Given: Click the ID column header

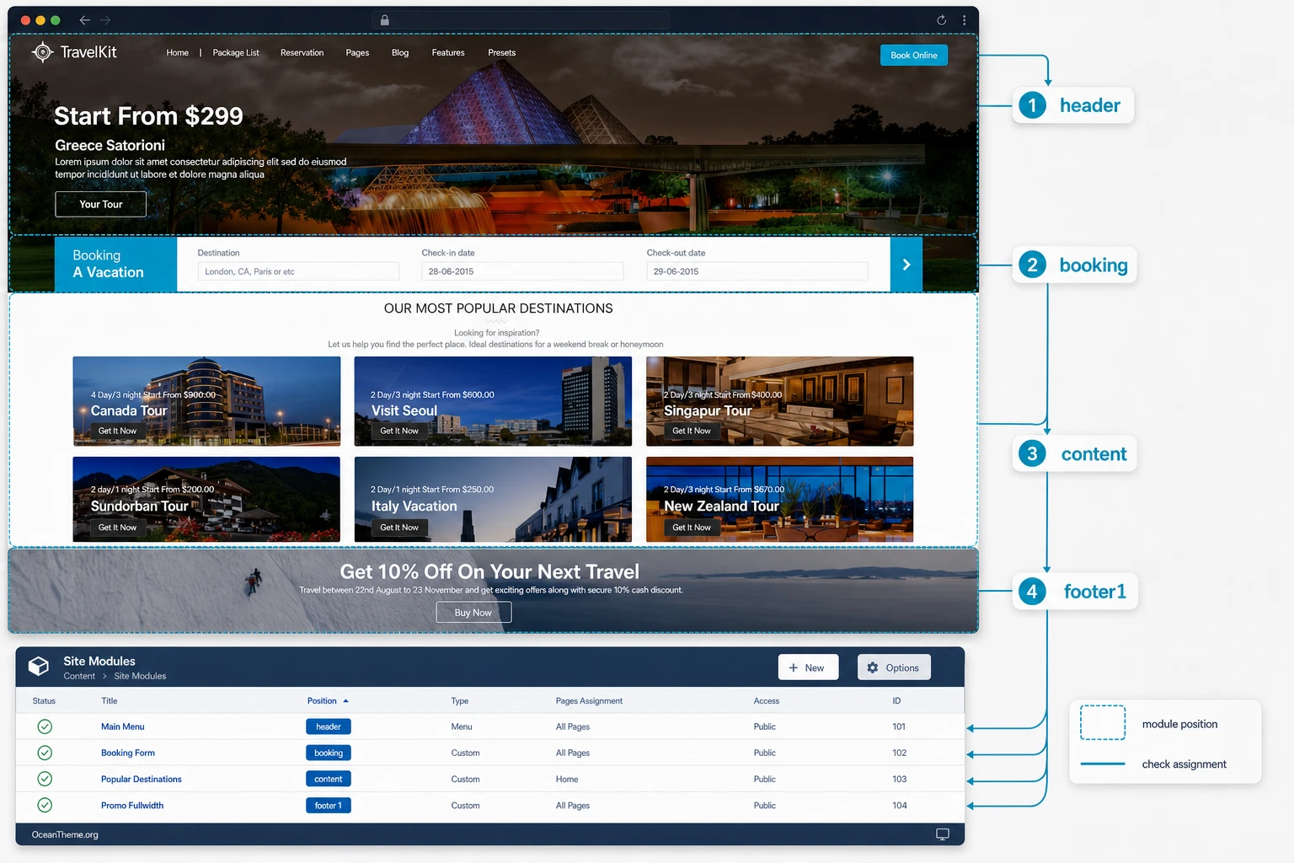Looking at the screenshot, I should pyautogui.click(x=896, y=701).
